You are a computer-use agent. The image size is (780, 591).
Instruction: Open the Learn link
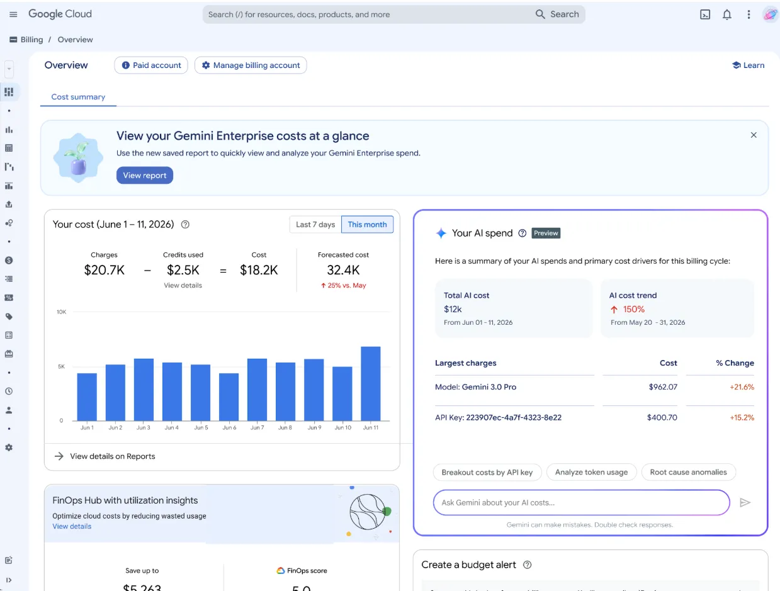[748, 65]
